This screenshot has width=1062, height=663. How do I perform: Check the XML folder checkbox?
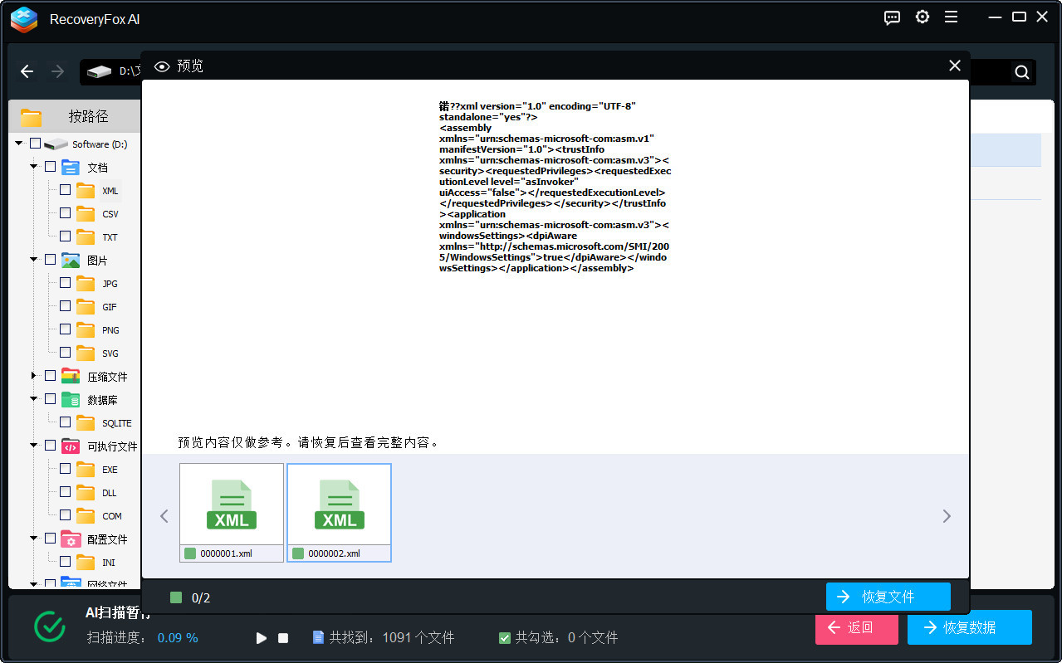[x=65, y=189]
